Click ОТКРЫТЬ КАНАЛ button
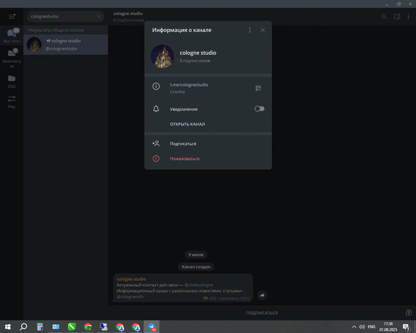Viewport: 416px width, 333px height. coord(187,124)
